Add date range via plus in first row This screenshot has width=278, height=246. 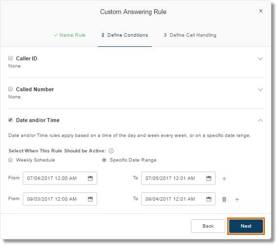click(x=224, y=179)
